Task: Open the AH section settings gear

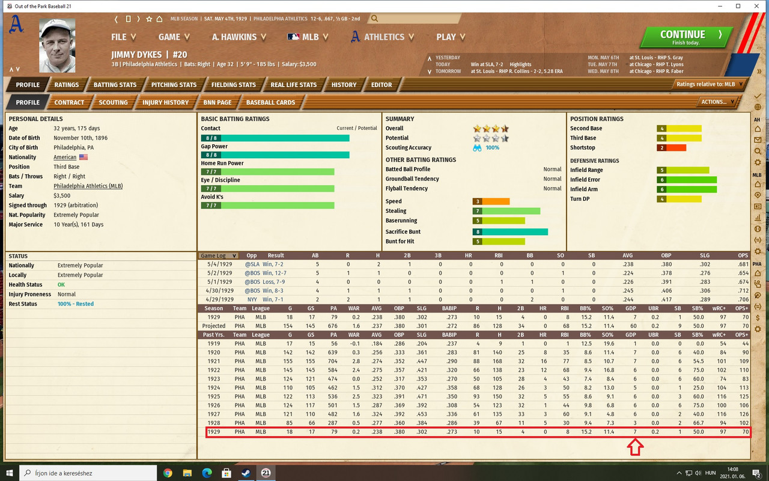Action: point(758,162)
